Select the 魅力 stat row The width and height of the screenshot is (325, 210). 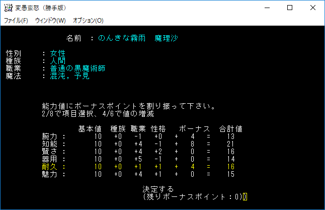tap(53, 174)
